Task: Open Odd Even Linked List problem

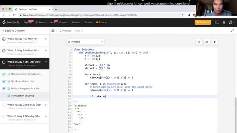Action: 22,81
